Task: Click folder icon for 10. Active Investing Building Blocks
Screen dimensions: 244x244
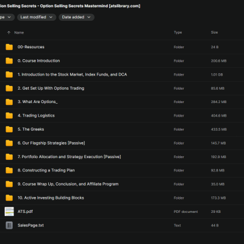Action: pyautogui.click(x=9, y=198)
